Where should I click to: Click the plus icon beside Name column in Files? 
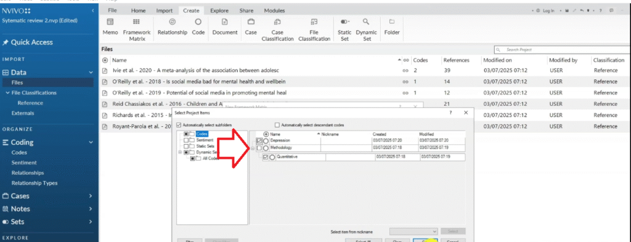[x=105, y=60]
